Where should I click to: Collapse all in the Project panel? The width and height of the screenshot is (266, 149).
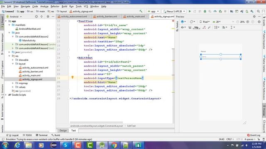click(x=42, y=17)
